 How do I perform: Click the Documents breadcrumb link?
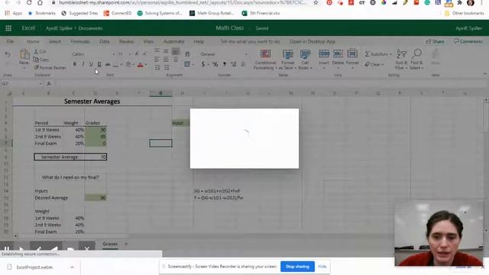coord(90,28)
